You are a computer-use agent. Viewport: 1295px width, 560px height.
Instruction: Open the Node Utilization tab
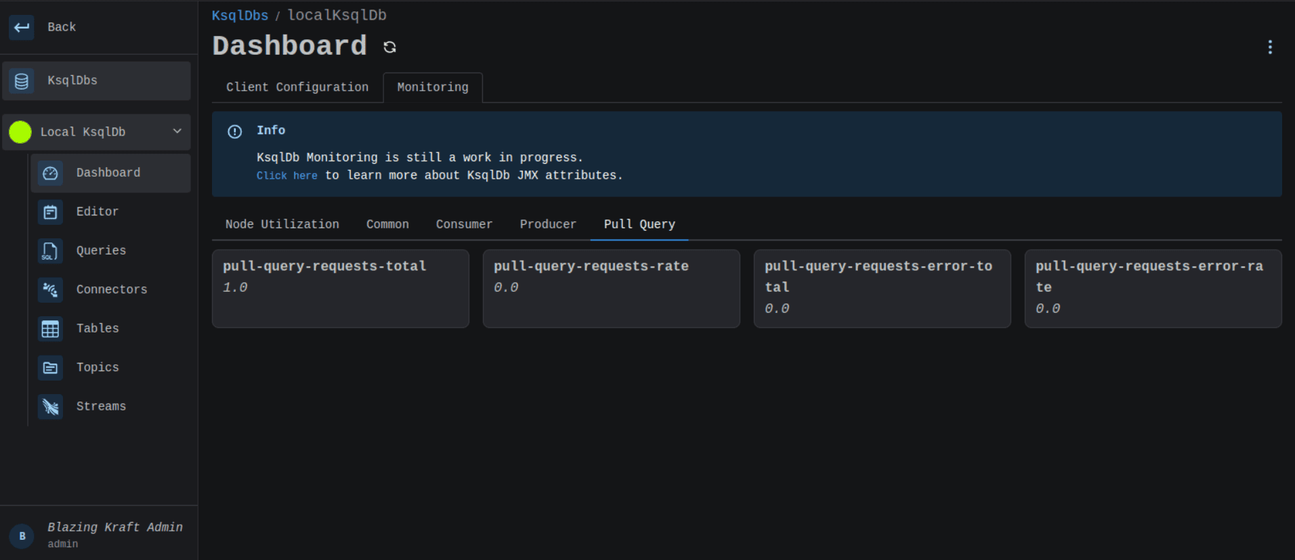[282, 224]
